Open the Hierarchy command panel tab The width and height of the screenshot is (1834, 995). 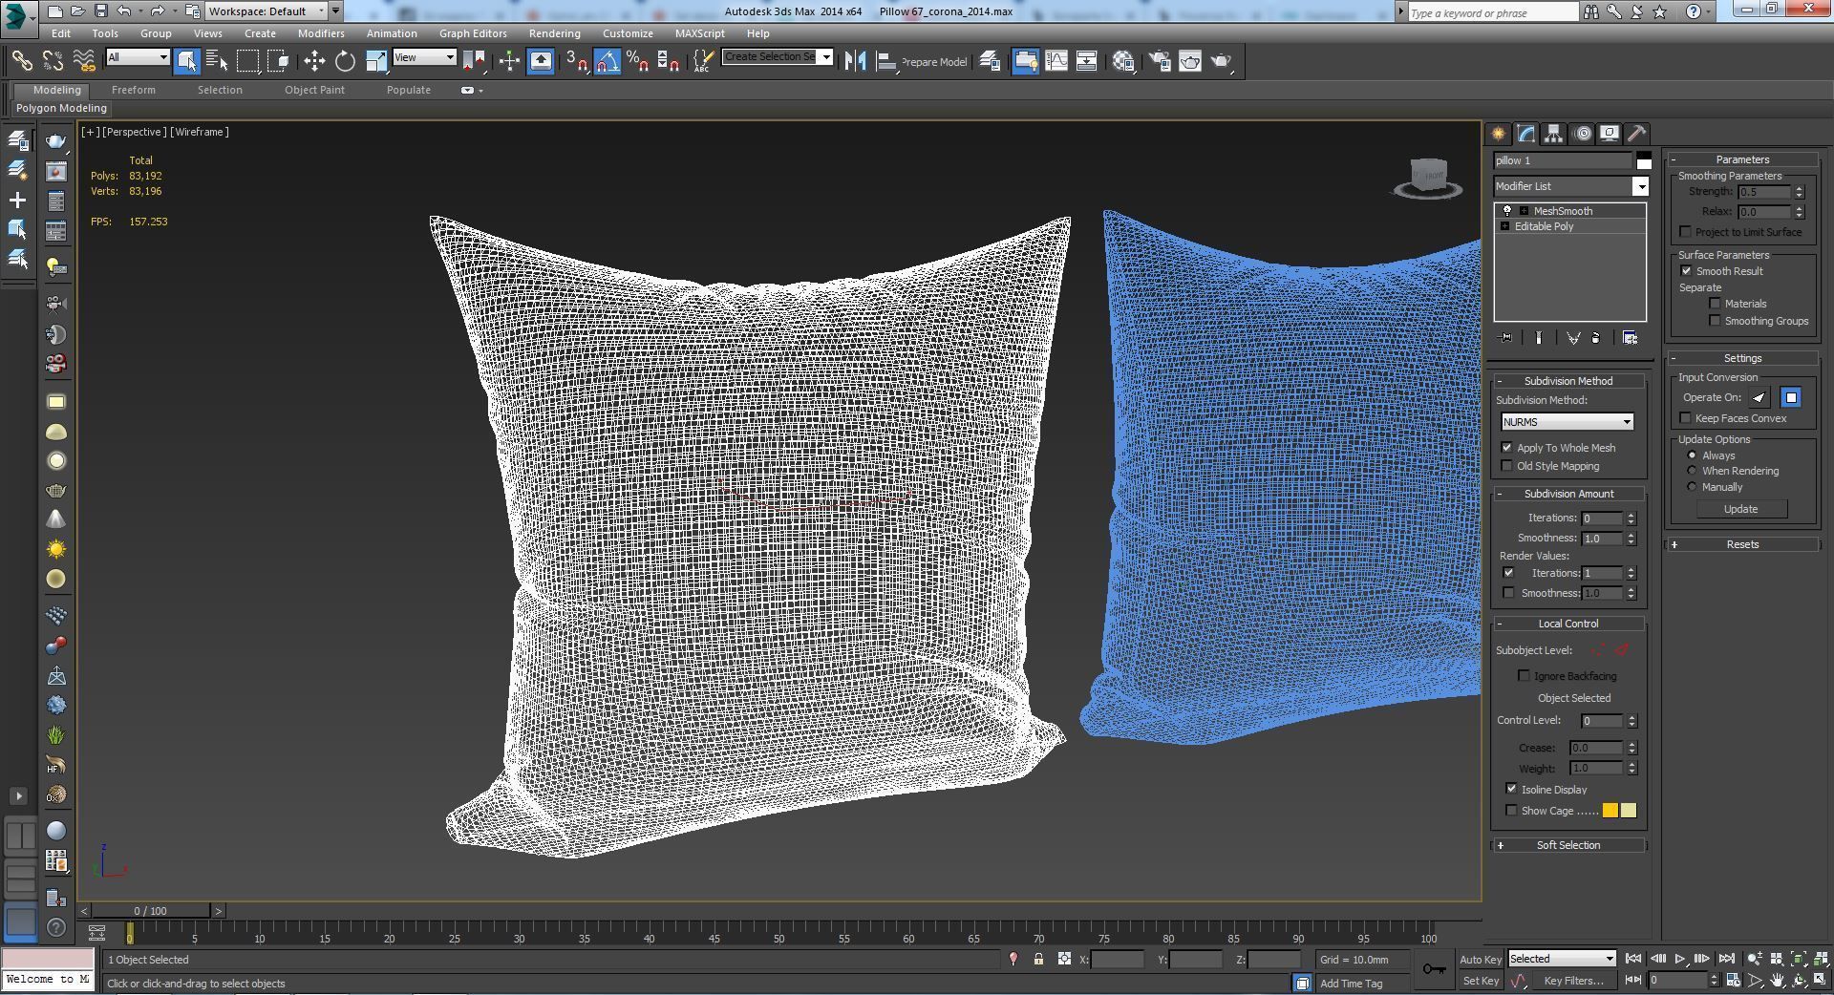1554,134
